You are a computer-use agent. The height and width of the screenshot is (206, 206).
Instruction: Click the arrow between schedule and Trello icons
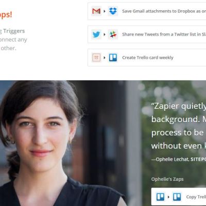[x=105, y=58]
